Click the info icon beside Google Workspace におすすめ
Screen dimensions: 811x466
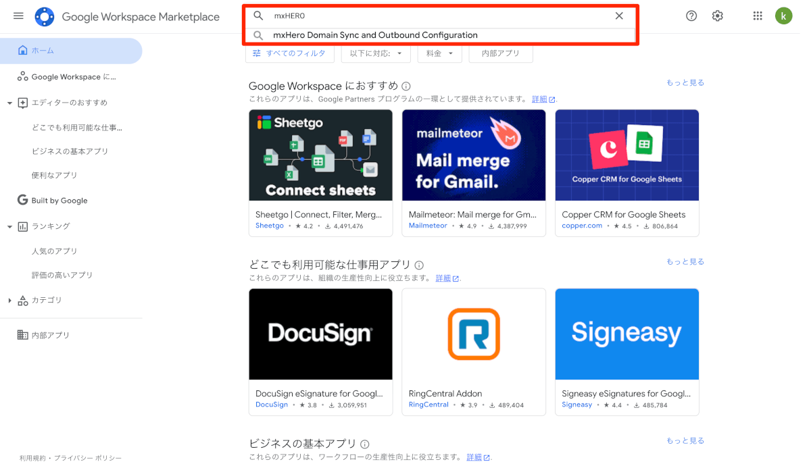pos(406,86)
